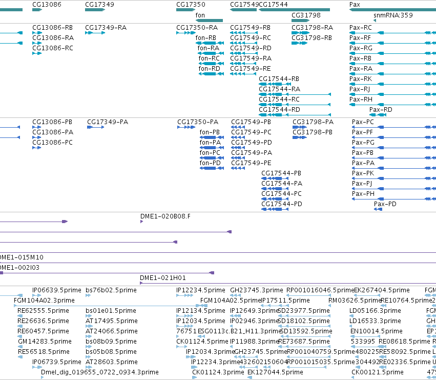Select EST RE62555.5prime

(x=43, y=311)
